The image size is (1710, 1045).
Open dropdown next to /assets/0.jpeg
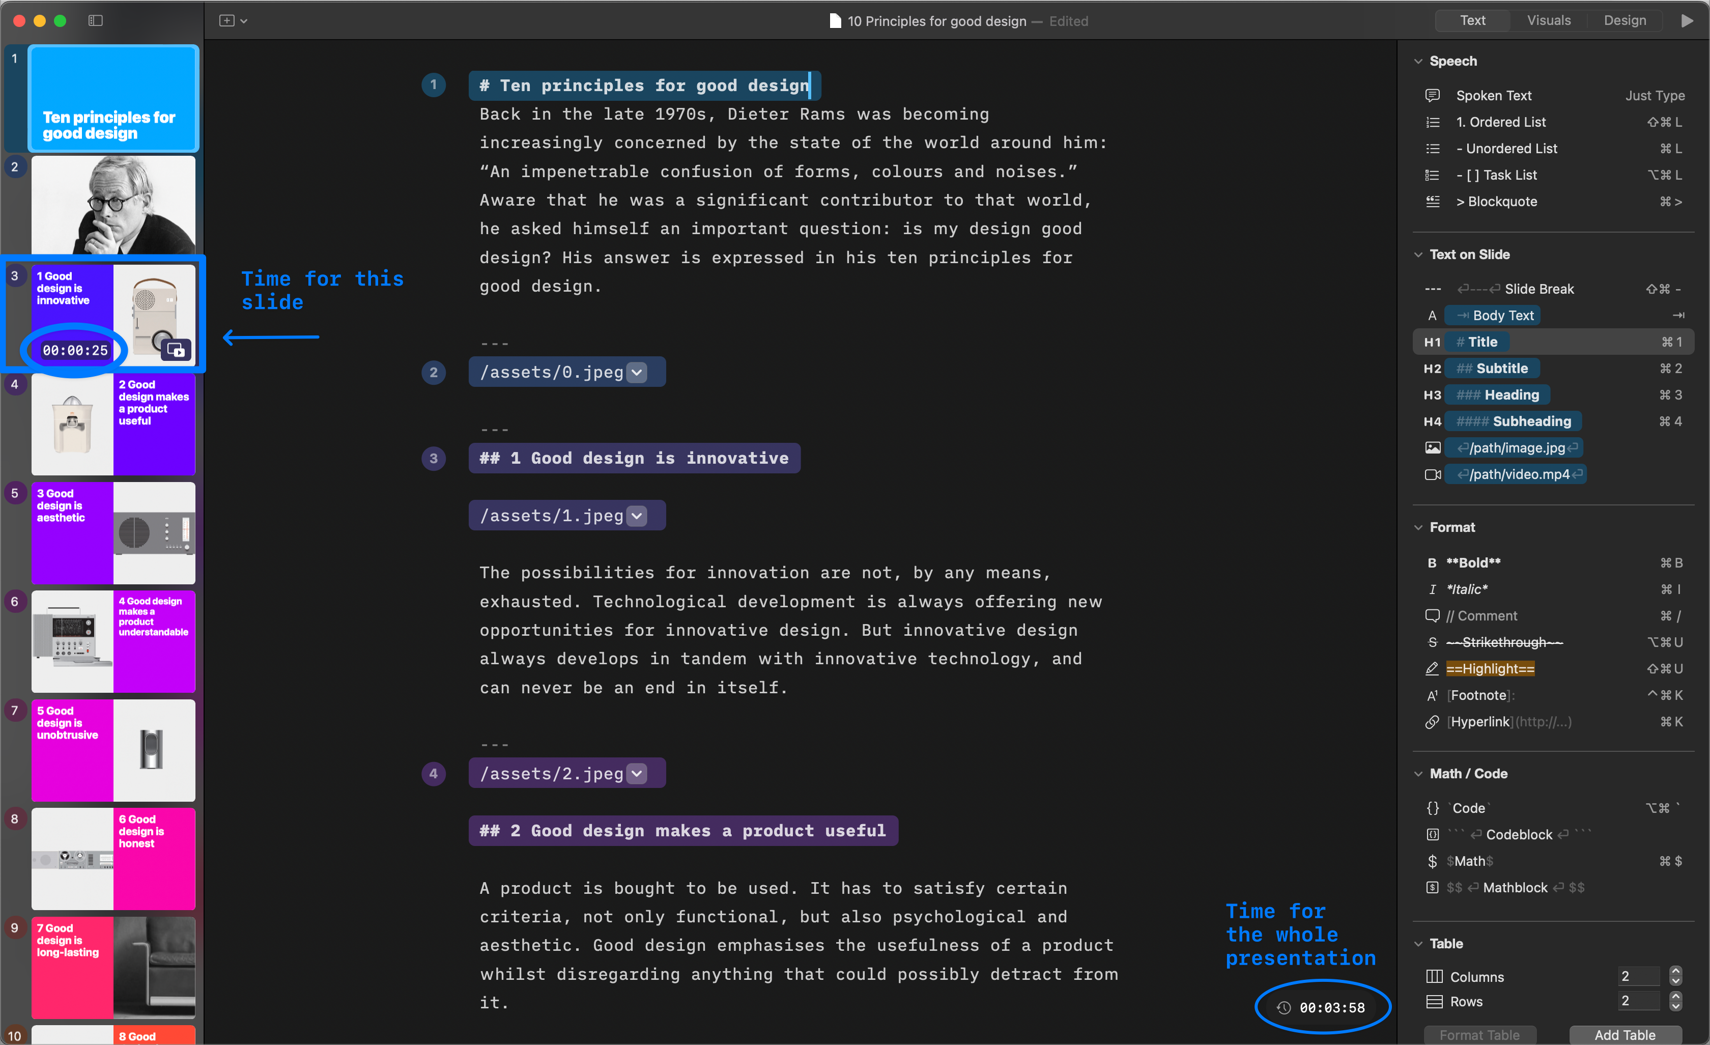636,372
